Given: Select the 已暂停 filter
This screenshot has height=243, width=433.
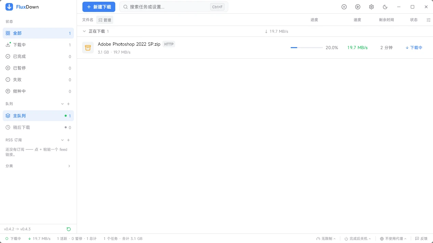Looking at the screenshot, I should (38, 68).
